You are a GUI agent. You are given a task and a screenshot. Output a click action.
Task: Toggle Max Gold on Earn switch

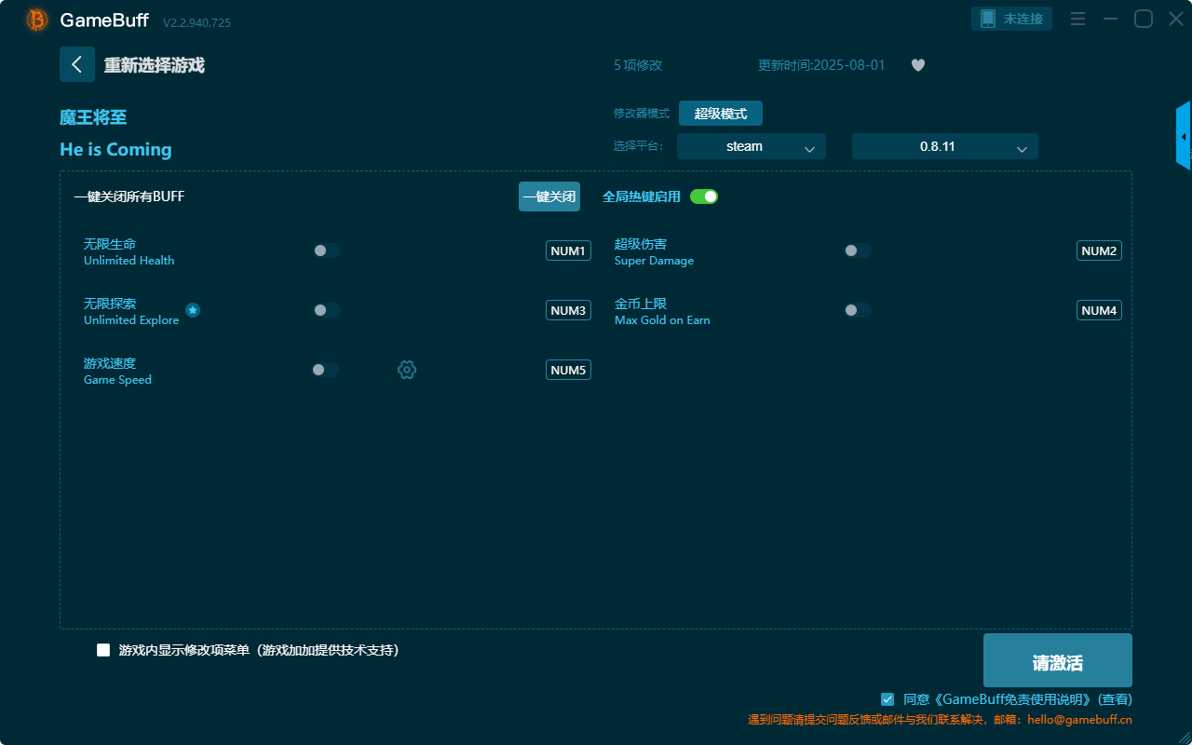coord(858,310)
